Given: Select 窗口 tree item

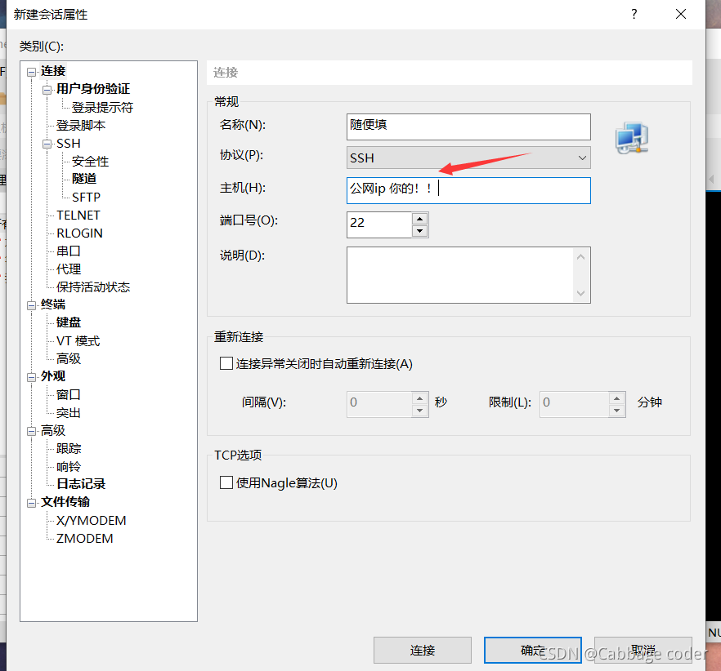Looking at the screenshot, I should pyautogui.click(x=69, y=394).
